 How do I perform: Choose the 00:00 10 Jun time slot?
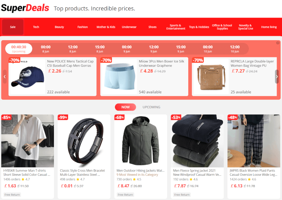point(208,49)
